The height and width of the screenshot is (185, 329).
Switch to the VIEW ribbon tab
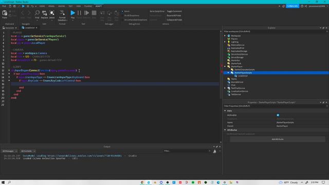(x=79, y=6)
